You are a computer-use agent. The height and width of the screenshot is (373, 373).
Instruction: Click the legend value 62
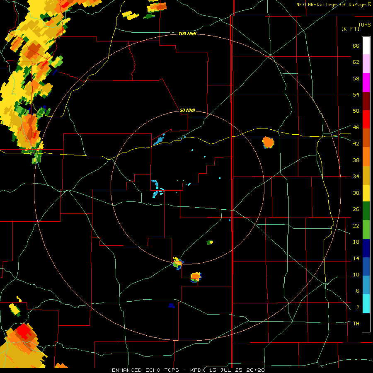(356, 62)
